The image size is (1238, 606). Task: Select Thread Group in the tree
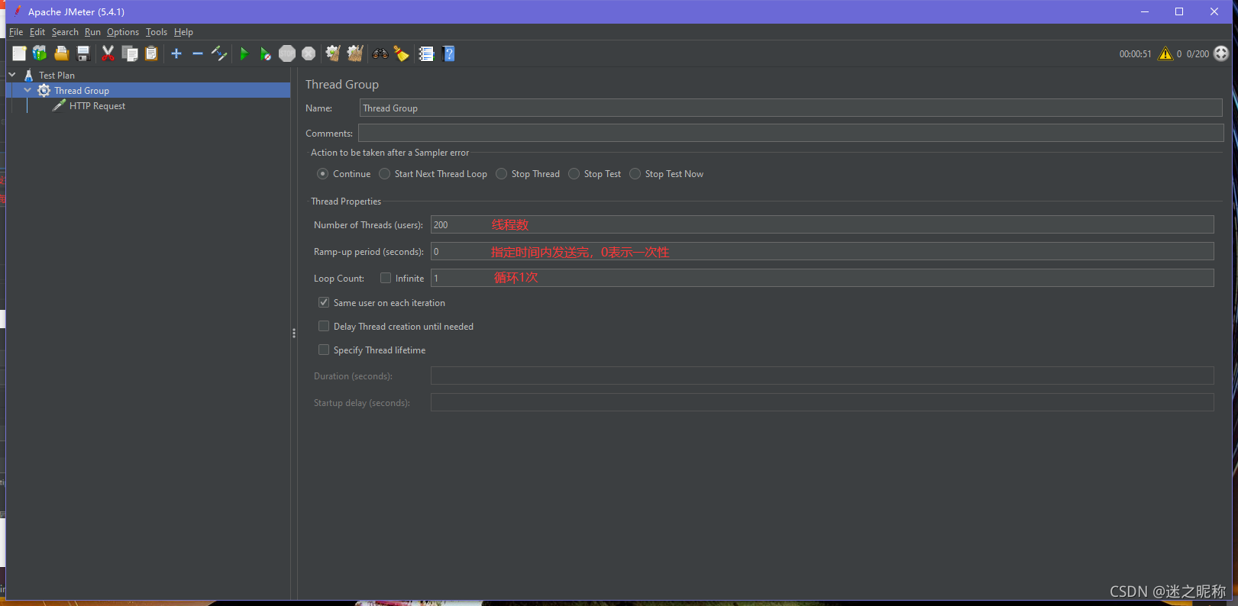[x=81, y=91]
